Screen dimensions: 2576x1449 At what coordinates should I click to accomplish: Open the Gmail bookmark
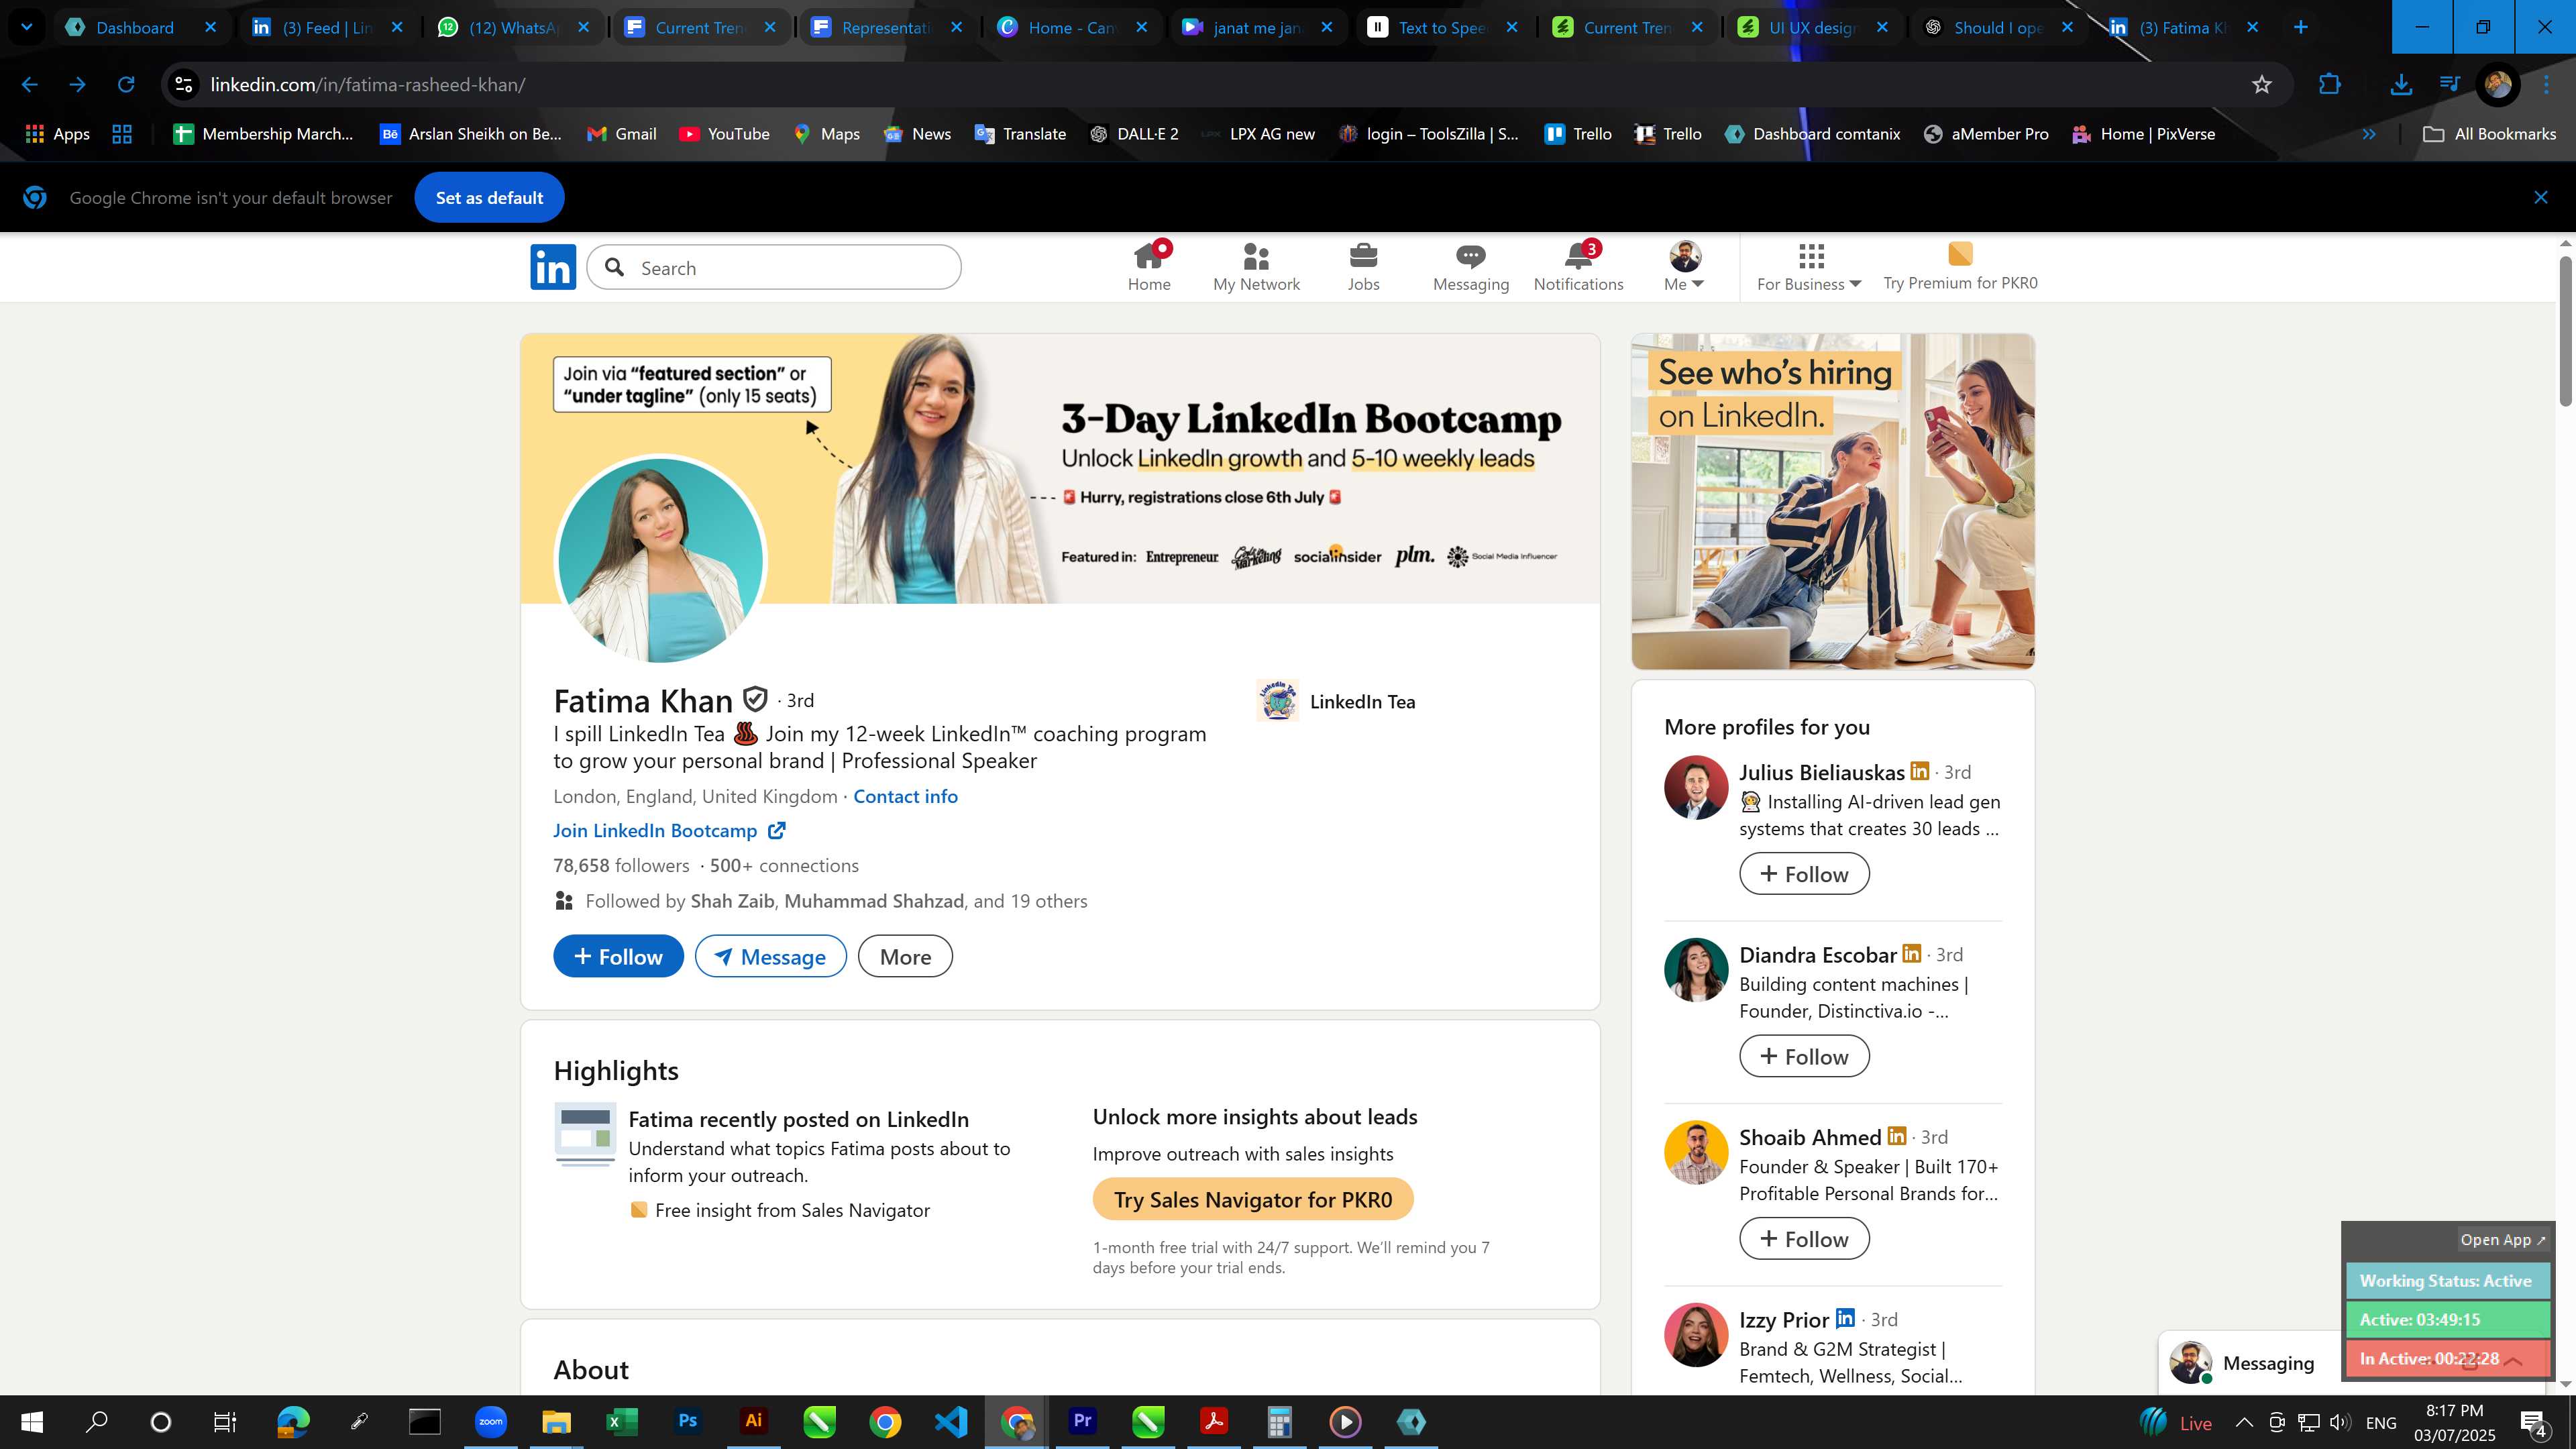(x=621, y=134)
